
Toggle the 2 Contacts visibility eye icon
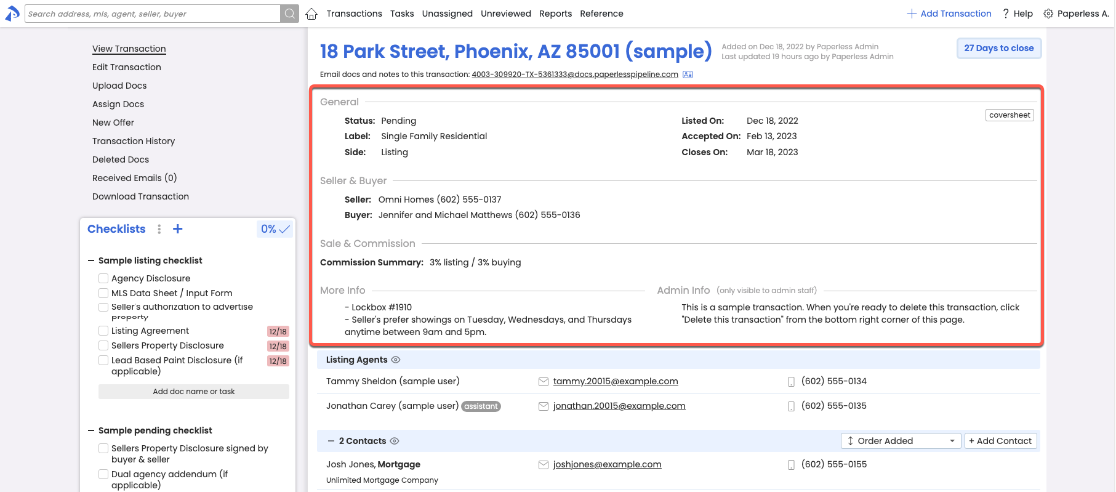click(x=395, y=441)
